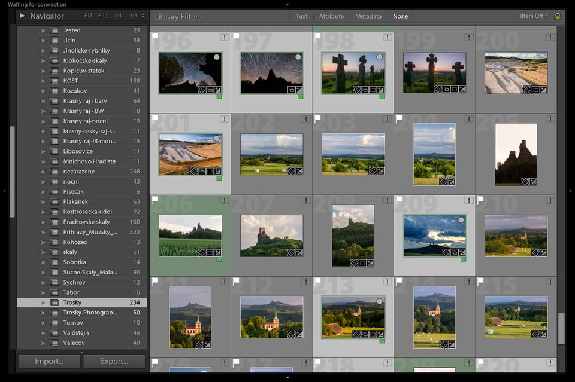Click the keyword tag badge on photo 211

(x=199, y=344)
